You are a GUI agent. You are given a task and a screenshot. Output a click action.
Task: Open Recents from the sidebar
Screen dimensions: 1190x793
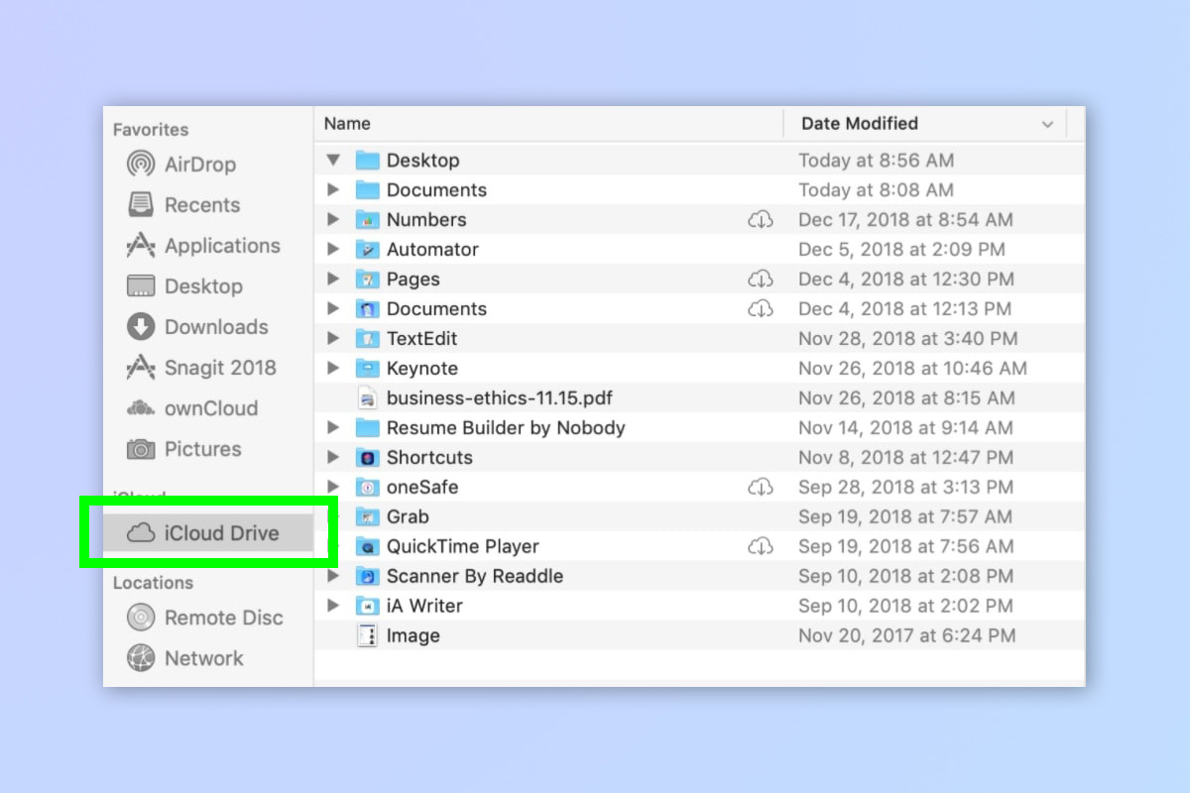[x=201, y=205]
